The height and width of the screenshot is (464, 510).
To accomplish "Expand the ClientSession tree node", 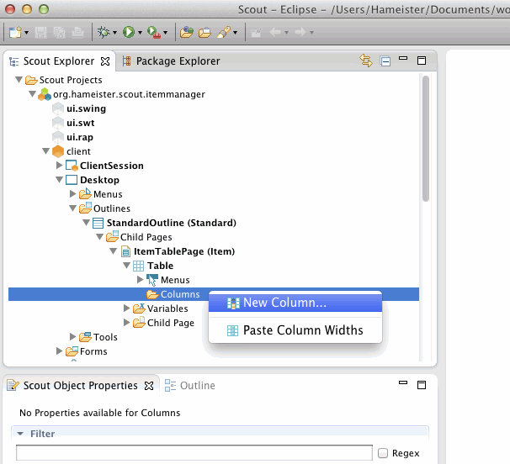I will click(59, 166).
